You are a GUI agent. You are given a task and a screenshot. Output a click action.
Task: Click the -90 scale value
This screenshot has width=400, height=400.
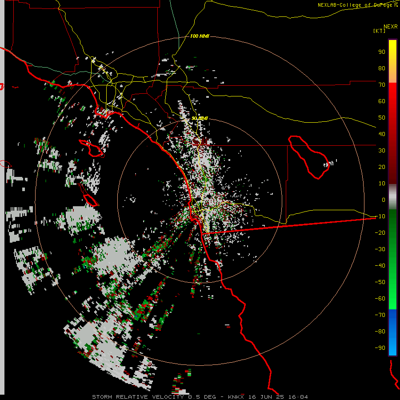380,348
